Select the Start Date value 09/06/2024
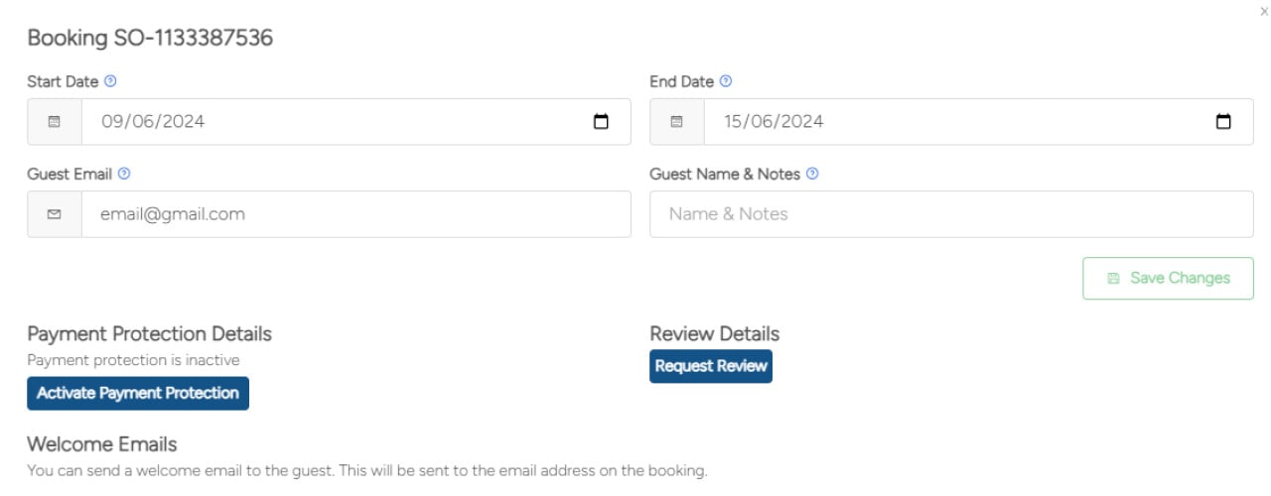The height and width of the screenshot is (496, 1271). pyautogui.click(x=152, y=122)
